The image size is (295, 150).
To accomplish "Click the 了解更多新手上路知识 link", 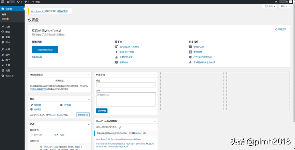I will point(204,63).
